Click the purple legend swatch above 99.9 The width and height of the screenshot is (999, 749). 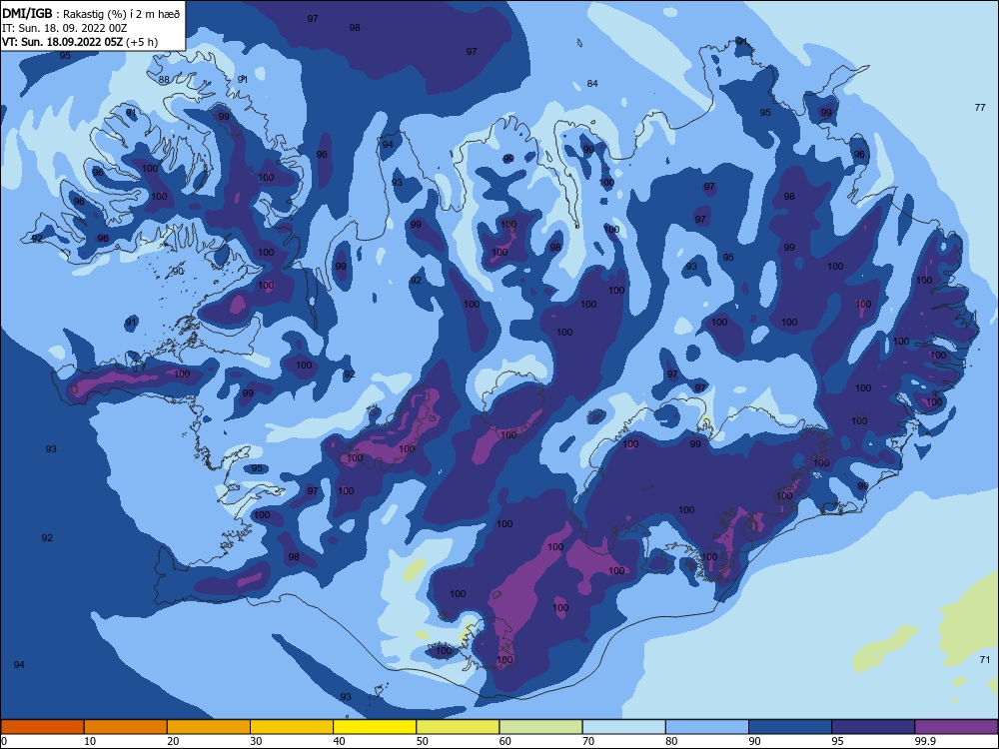click(x=956, y=727)
